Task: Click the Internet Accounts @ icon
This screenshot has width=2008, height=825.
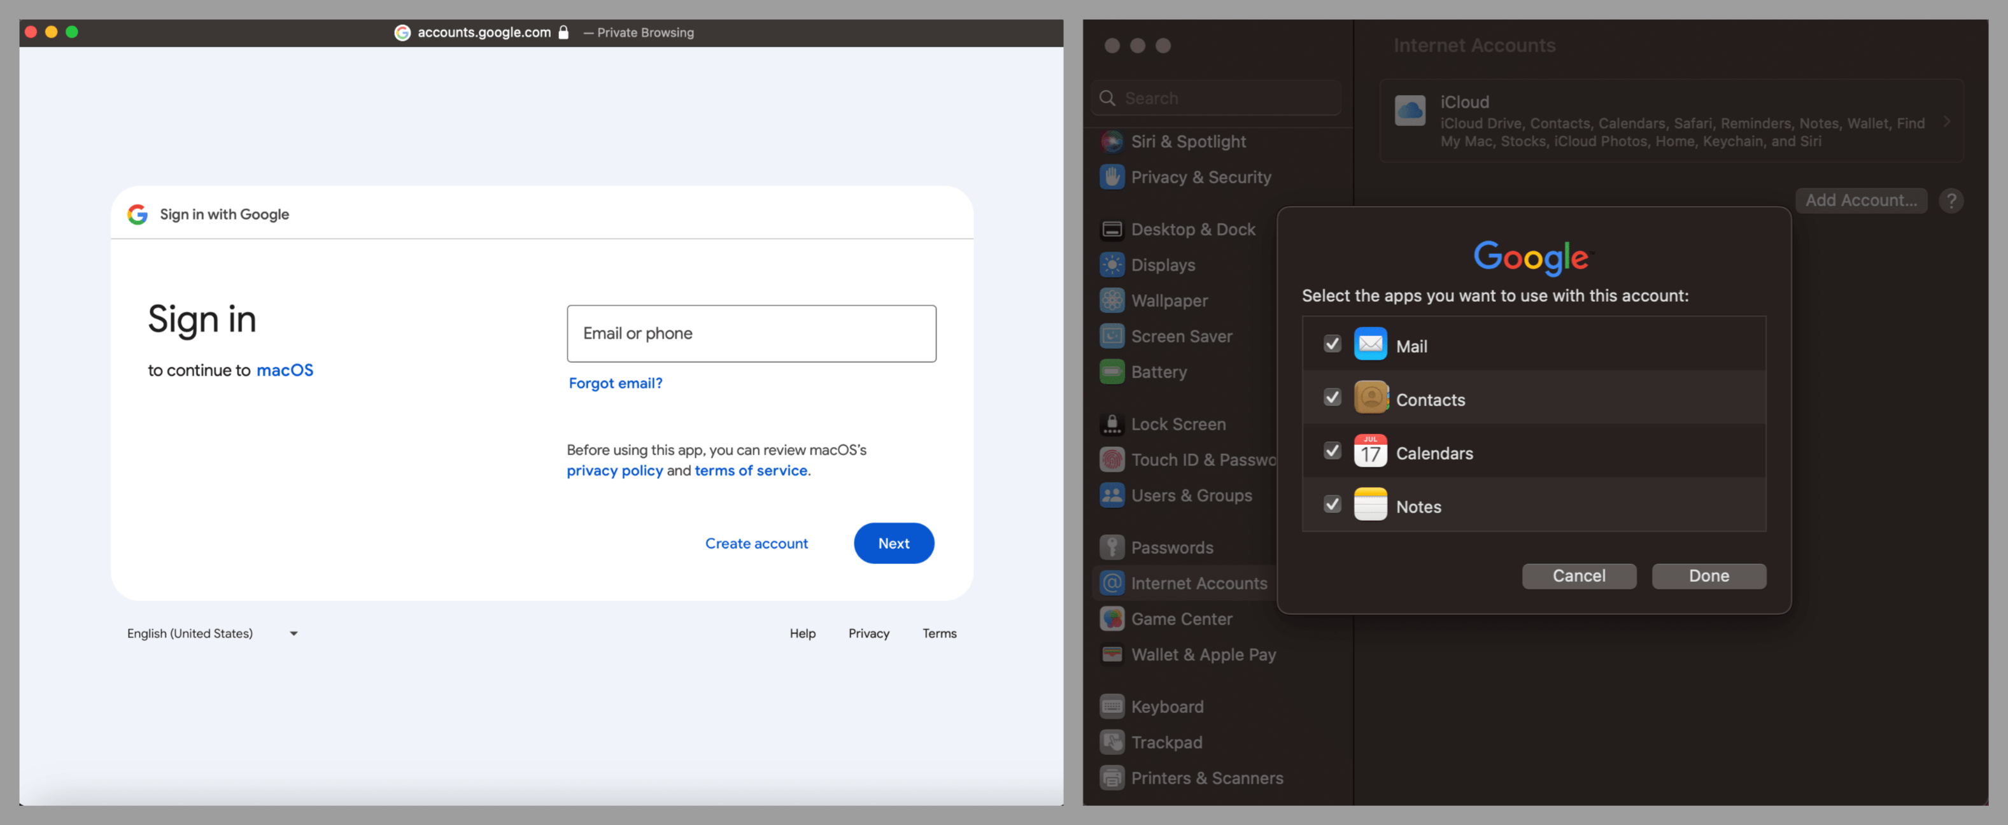Action: [1112, 583]
